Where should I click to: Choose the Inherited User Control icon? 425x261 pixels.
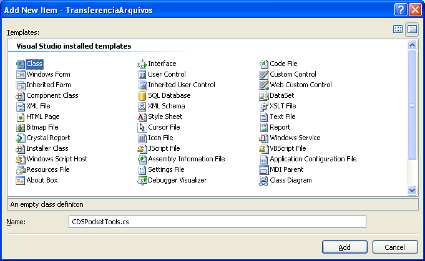(142, 85)
